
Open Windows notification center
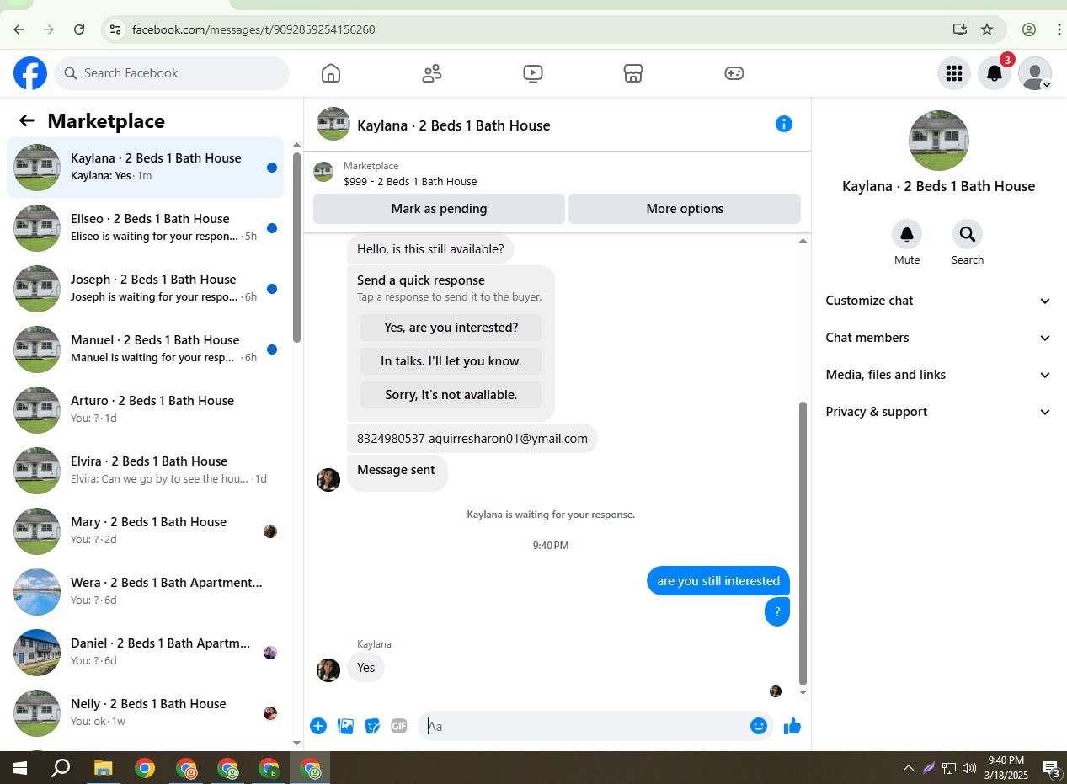1051,768
